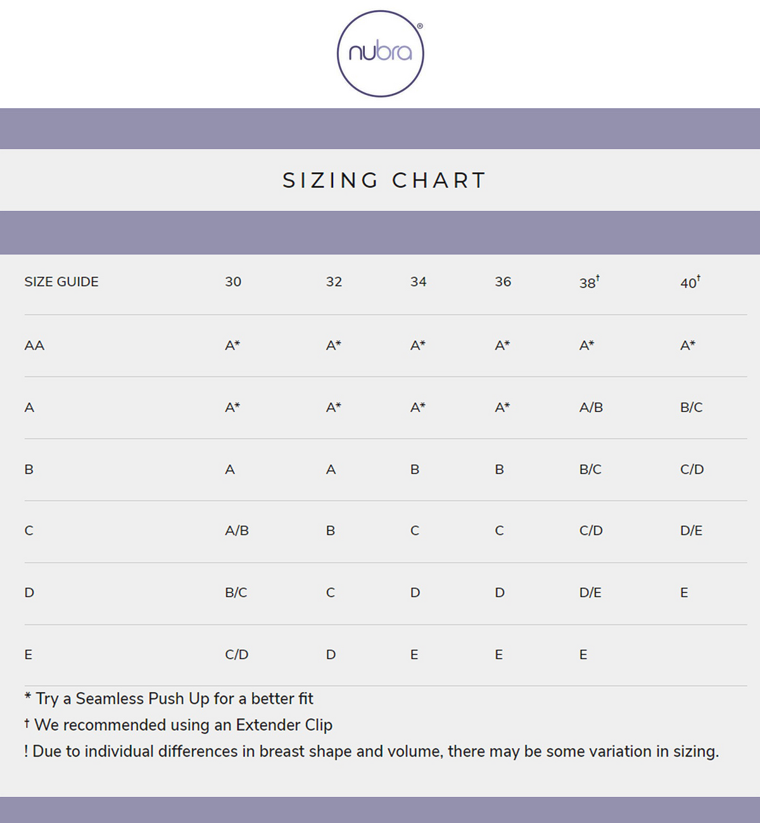760x823 pixels.
Task: Click the 38 band size header
Action: 588,282
